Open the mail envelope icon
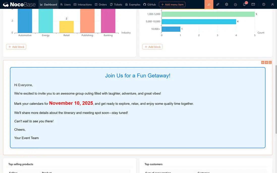The height and width of the screenshot is (173, 277). (x=253, y=5)
